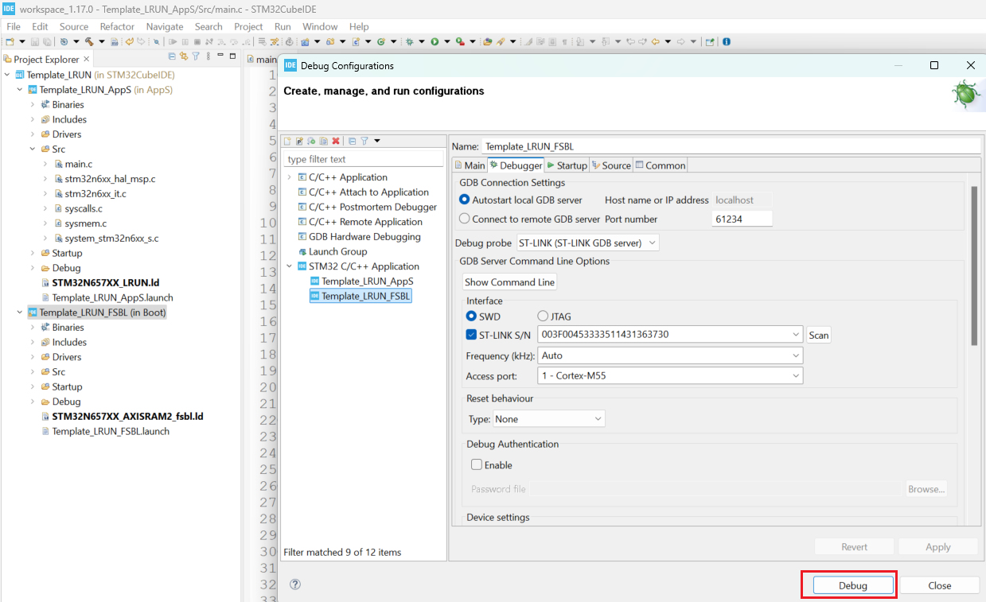Click the Debug toolbar bug icon
986x602 pixels.
[x=409, y=41]
